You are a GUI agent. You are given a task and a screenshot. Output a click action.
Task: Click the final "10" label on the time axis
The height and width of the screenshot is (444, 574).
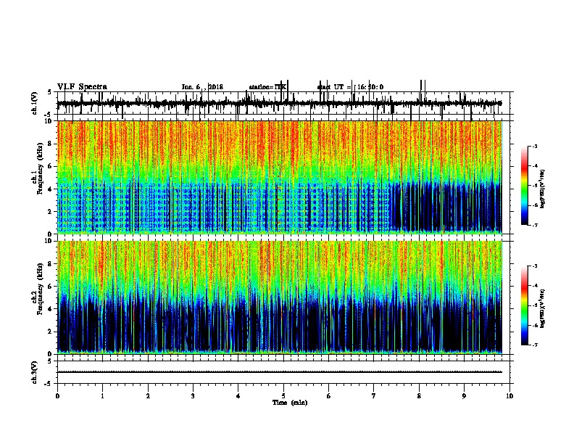509,395
